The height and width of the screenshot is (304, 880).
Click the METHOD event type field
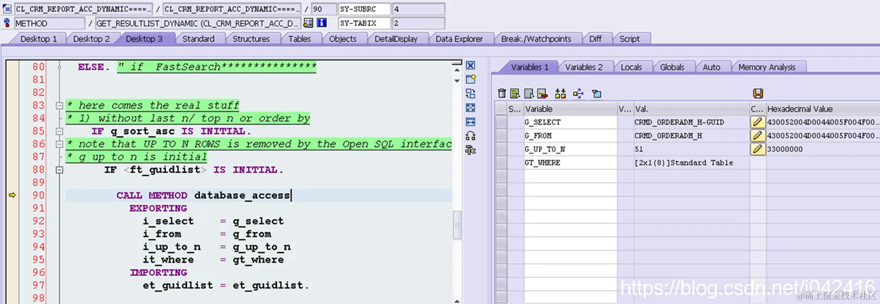point(49,23)
